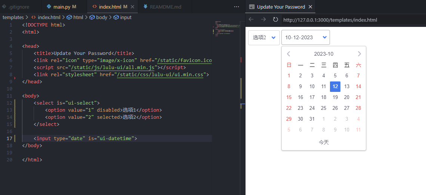Open the 选项2 select dropdown
The width and height of the screenshot is (426, 195).
[264, 37]
